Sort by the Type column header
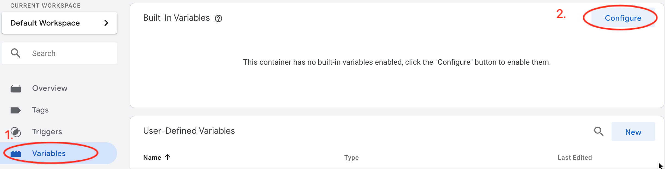This screenshot has width=665, height=169. pyautogui.click(x=351, y=158)
